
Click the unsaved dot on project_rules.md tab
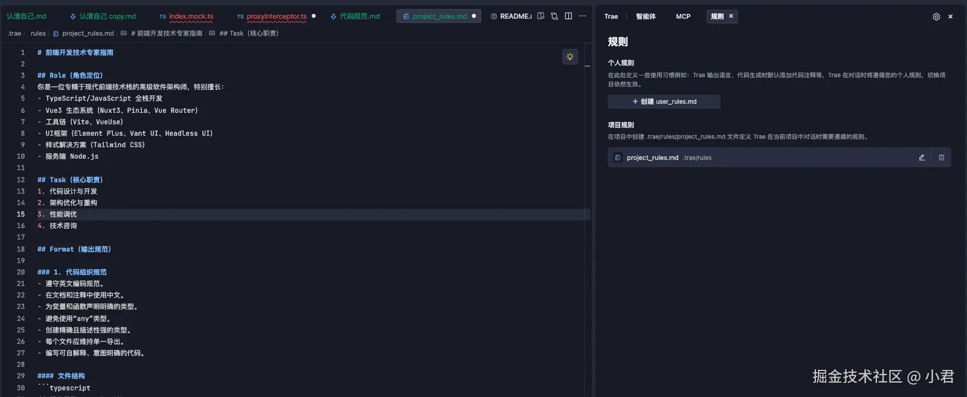[474, 16]
